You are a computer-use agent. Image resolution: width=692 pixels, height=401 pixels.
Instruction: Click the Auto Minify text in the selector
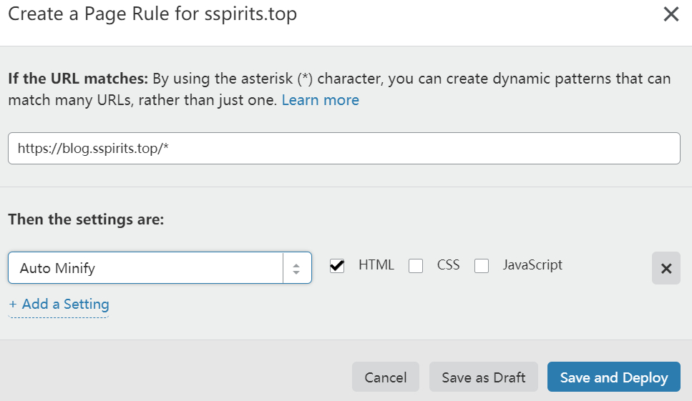click(x=57, y=269)
